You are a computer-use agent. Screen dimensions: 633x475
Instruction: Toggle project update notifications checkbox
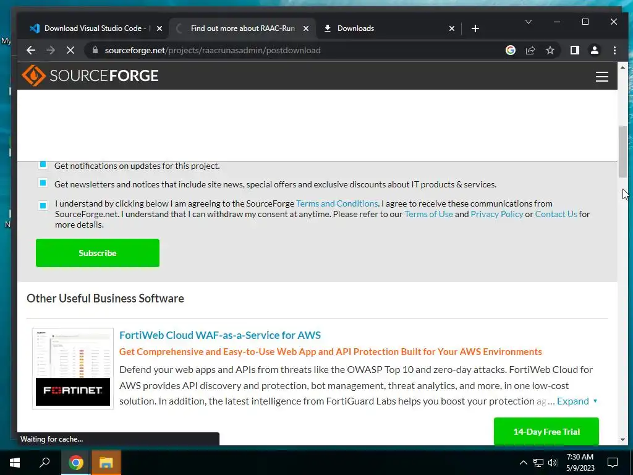(43, 165)
